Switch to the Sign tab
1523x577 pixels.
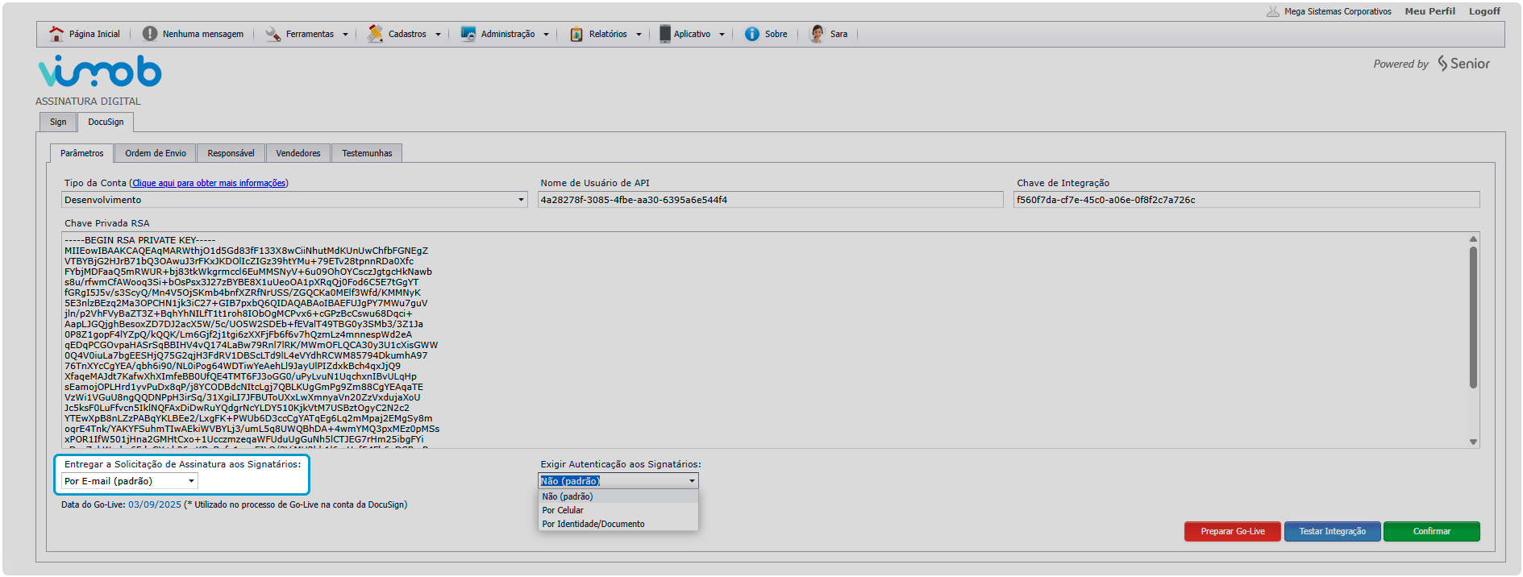click(x=58, y=122)
